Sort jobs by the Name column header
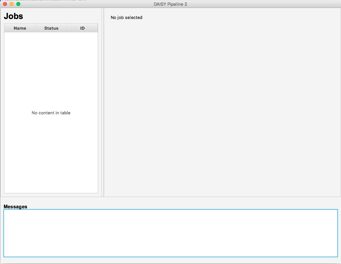The image size is (341, 264). tap(20, 28)
